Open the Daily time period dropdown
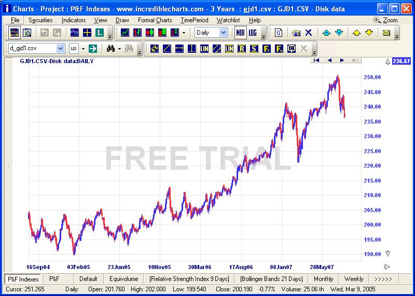415x296 pixels. pyautogui.click(x=223, y=33)
